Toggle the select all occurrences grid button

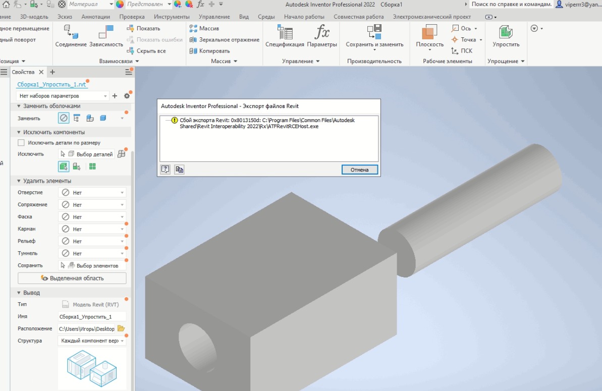tap(92, 166)
